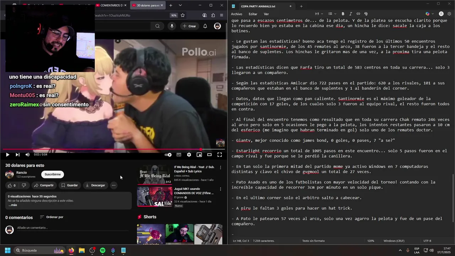The height and width of the screenshot is (256, 455).
Task: Open Copilot dropdown in Notepad
Action: (429, 14)
